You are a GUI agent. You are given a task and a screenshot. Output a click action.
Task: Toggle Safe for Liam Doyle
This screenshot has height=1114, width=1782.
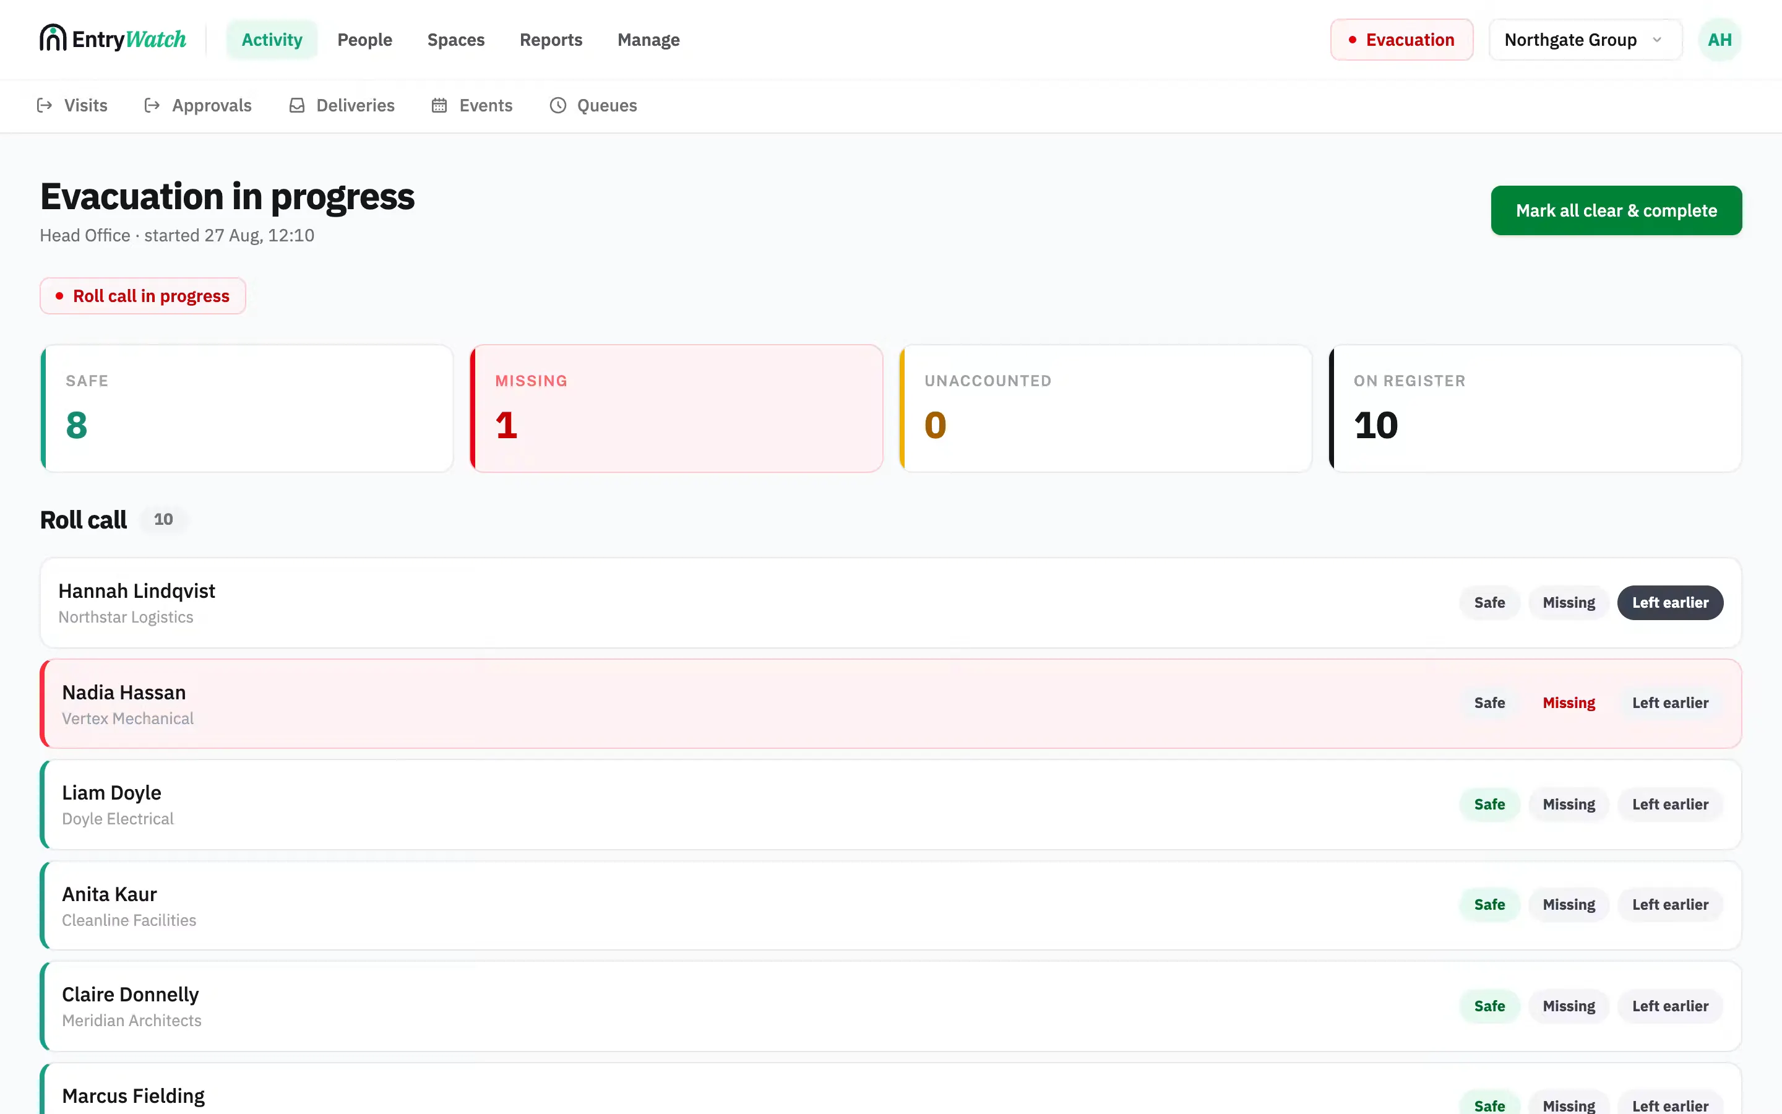point(1489,805)
